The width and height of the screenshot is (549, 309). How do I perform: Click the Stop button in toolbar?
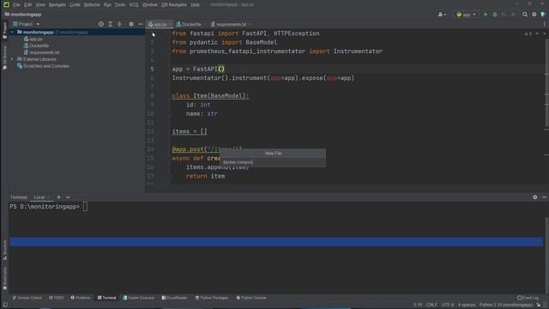(x=513, y=15)
